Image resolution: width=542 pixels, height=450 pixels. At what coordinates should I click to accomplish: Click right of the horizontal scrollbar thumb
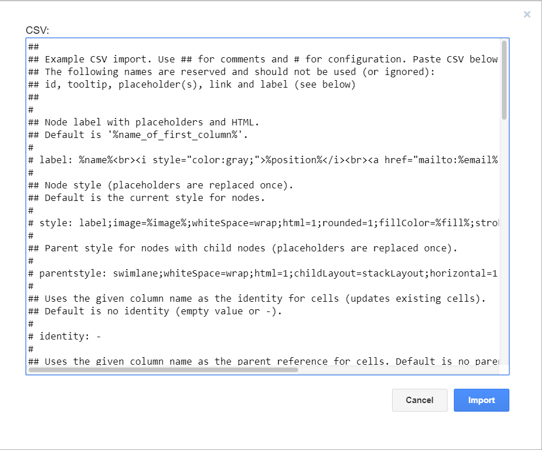pos(401,370)
